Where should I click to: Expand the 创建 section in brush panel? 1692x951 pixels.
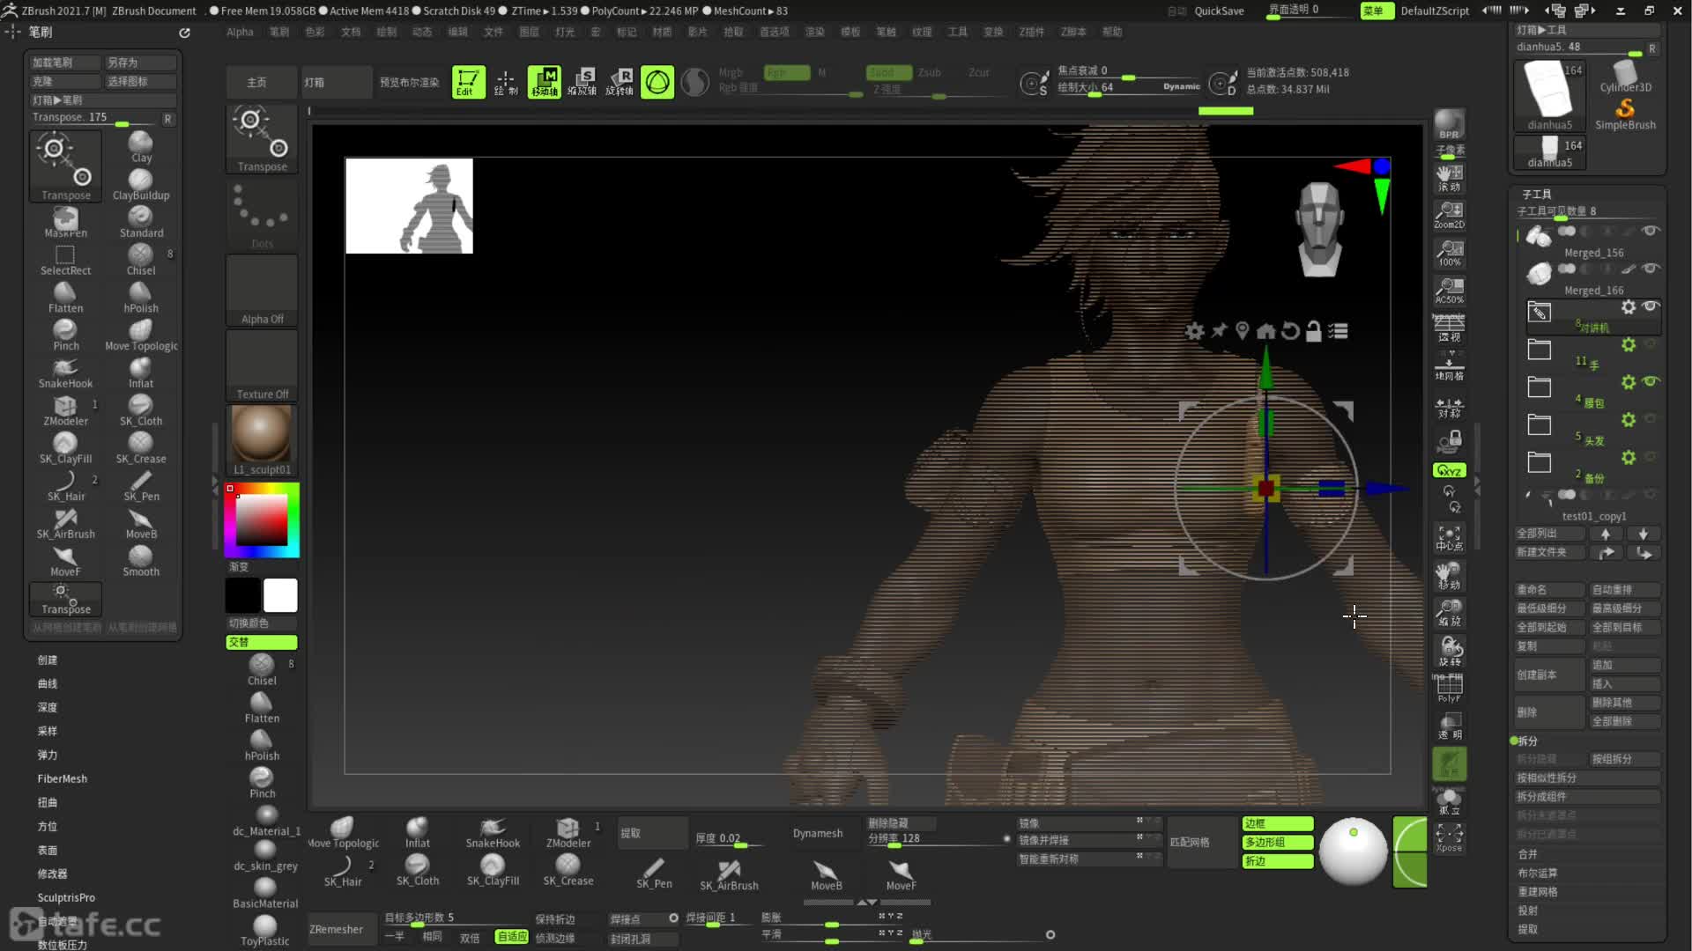[48, 660]
